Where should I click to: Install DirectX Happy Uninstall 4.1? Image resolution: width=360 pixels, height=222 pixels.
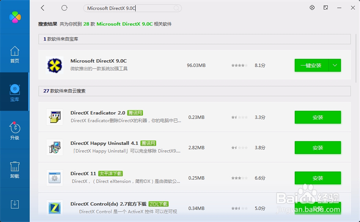318,147
